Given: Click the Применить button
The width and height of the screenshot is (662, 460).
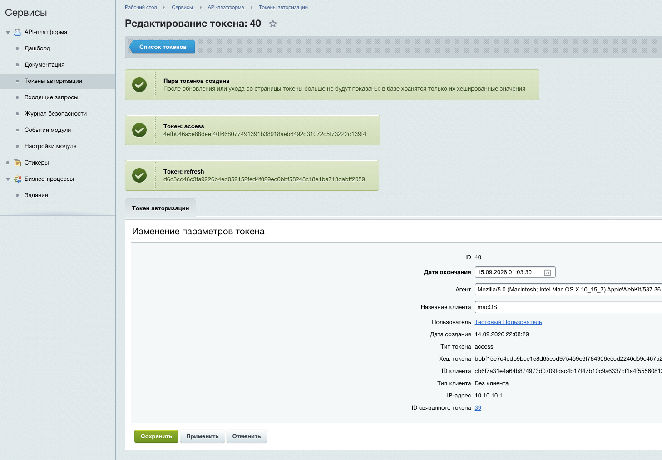Looking at the screenshot, I should click(x=203, y=436).
